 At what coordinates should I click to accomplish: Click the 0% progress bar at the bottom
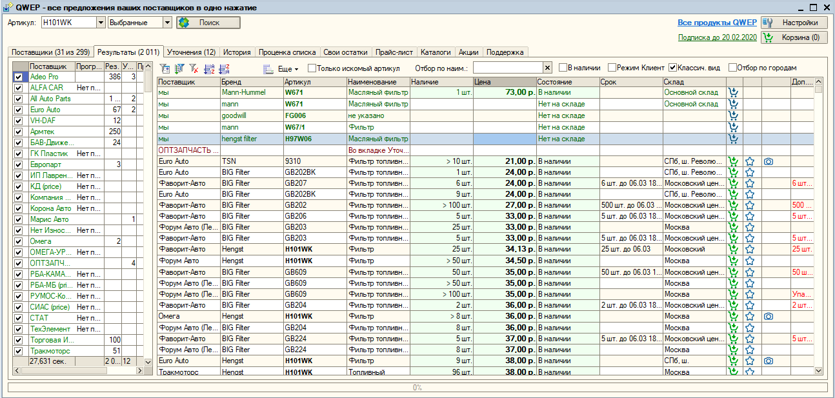[x=417, y=388]
